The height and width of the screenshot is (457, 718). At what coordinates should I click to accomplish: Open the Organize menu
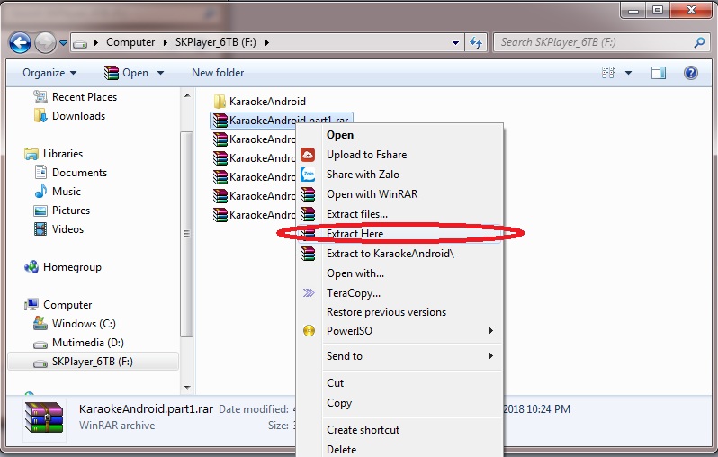[49, 73]
